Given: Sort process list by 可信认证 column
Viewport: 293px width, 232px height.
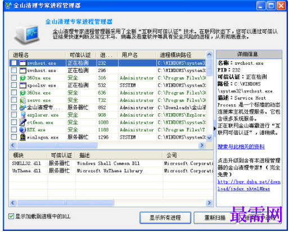Looking at the screenshot, I should click(x=81, y=55).
